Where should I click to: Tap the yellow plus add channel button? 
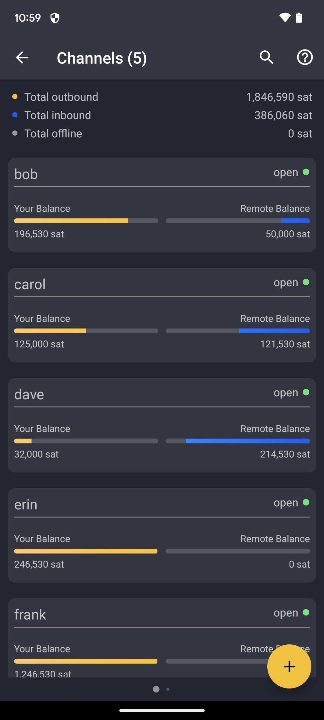[x=289, y=666]
